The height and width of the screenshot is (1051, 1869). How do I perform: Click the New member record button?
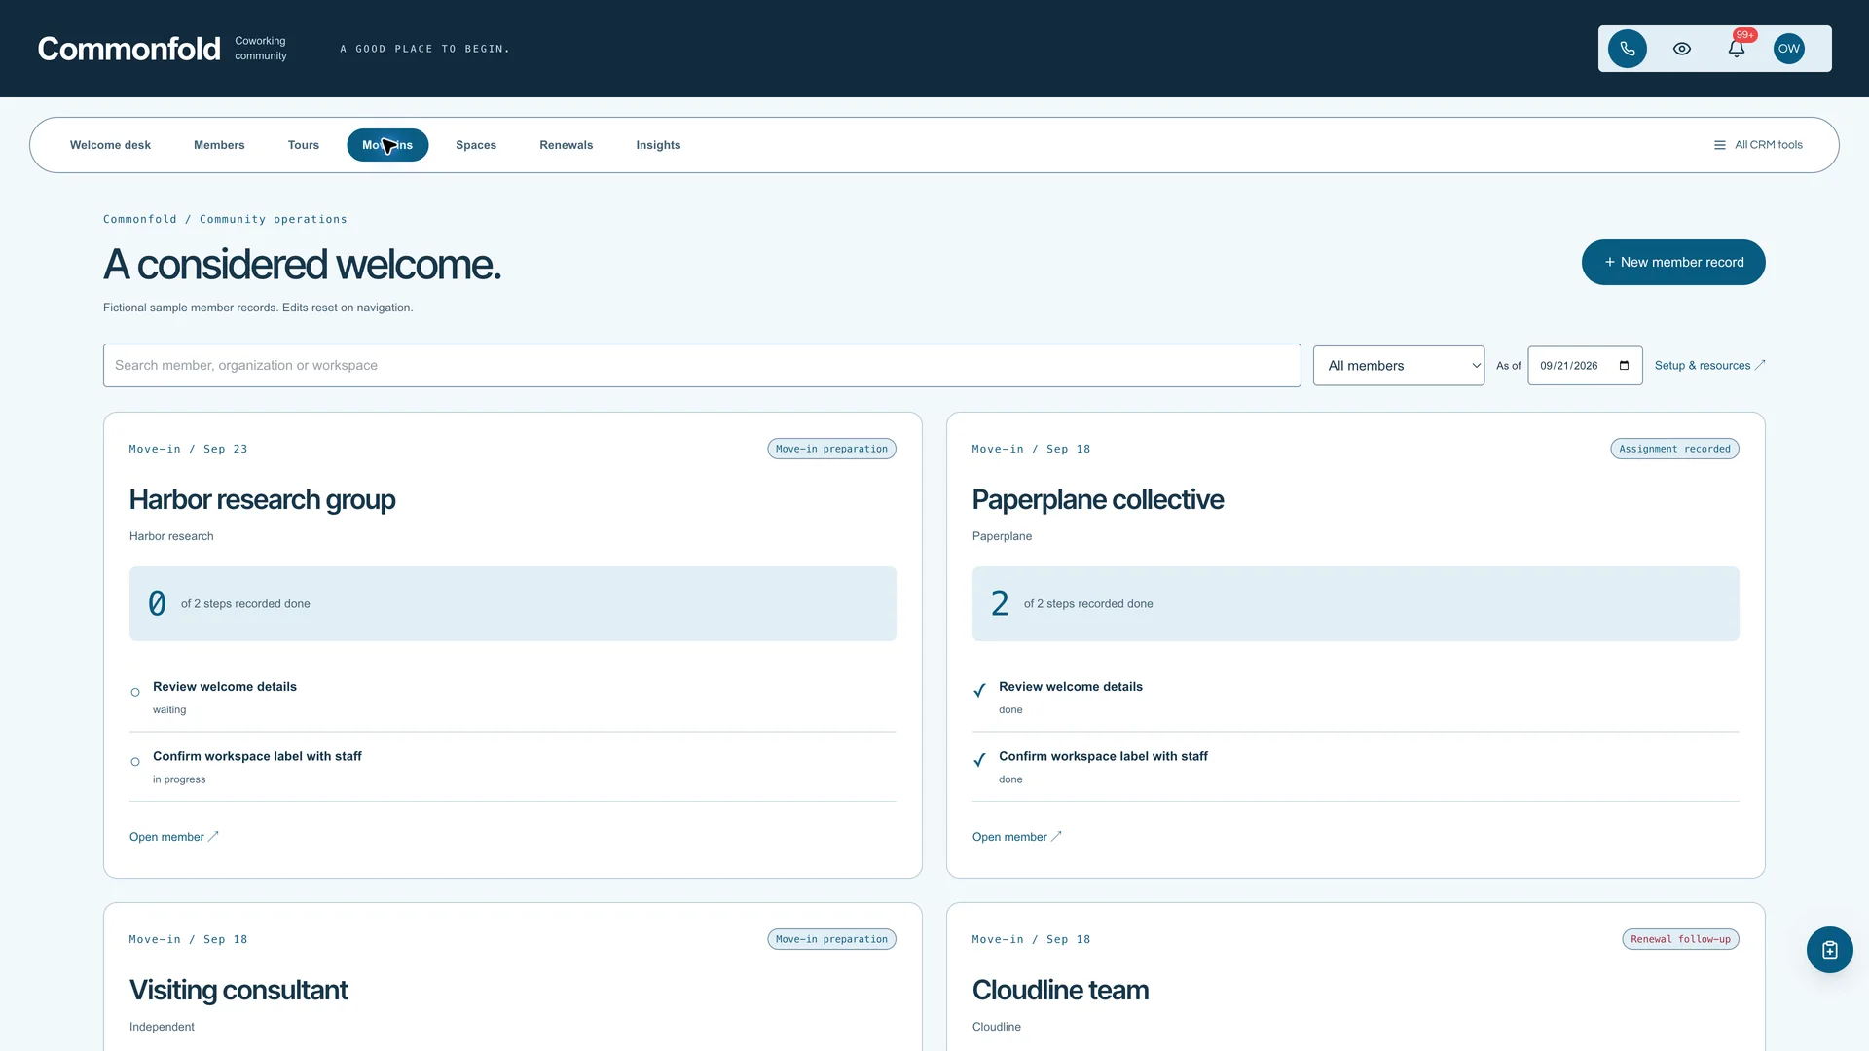[1672, 262]
